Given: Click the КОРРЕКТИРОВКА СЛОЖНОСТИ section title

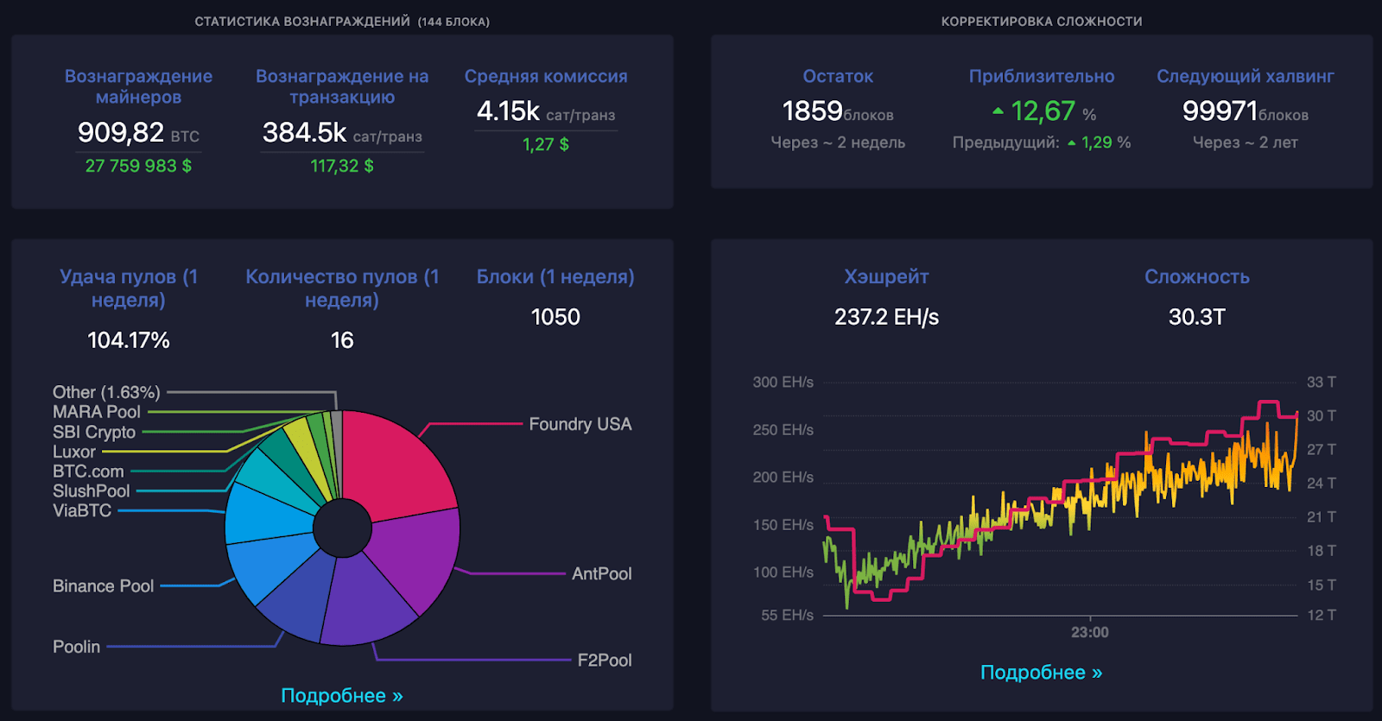Looking at the screenshot, I should click(1042, 22).
